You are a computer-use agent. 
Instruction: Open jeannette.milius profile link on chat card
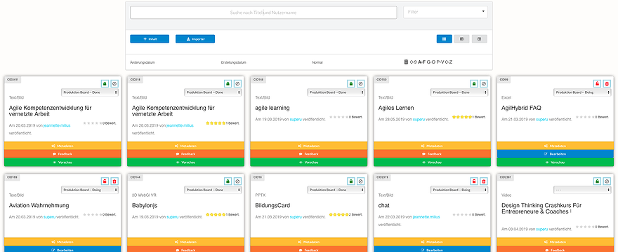coord(426,217)
